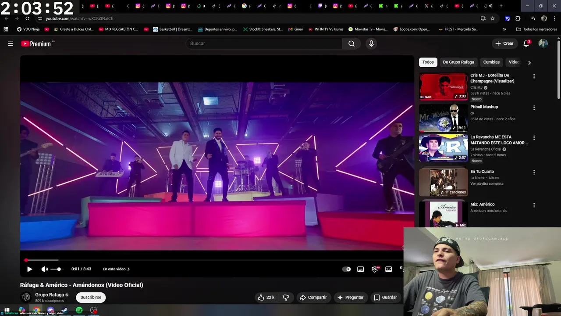The height and width of the screenshot is (316, 561).
Task: Open options for En Tu Cuarto album
Action: coord(534,172)
